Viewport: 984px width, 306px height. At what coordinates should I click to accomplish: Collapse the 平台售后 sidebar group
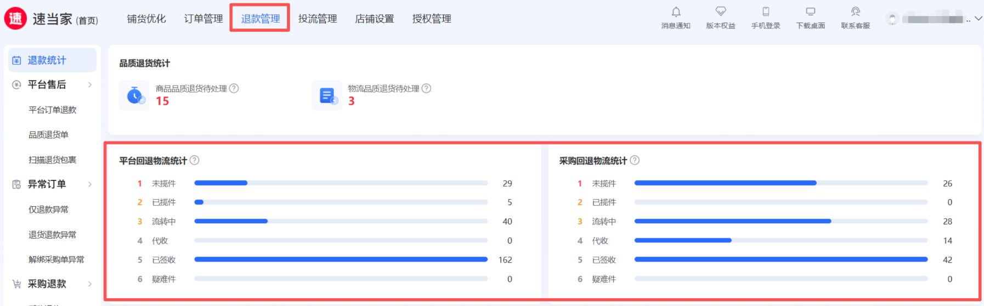pos(90,84)
